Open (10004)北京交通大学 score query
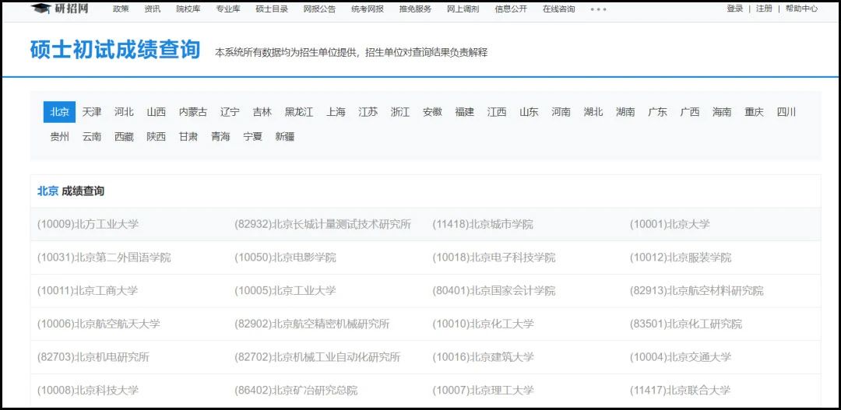The image size is (841, 410). point(681,357)
